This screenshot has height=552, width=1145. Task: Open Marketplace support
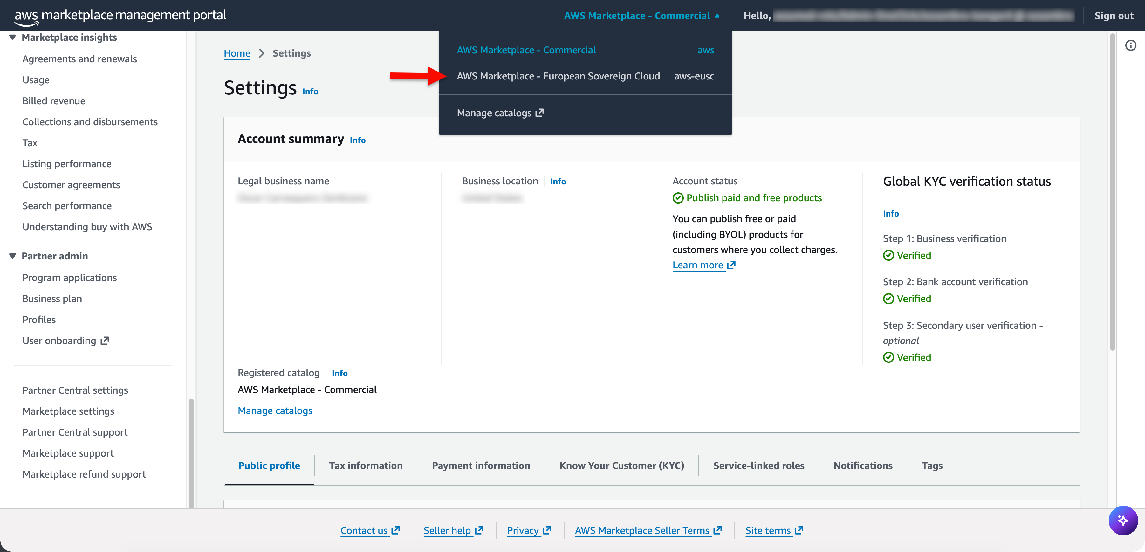pos(68,453)
